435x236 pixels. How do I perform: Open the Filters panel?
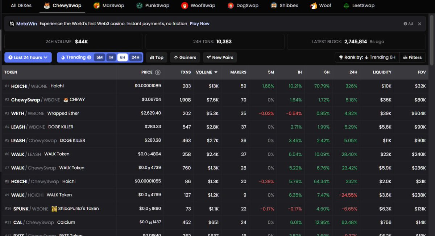pyautogui.click(x=413, y=57)
